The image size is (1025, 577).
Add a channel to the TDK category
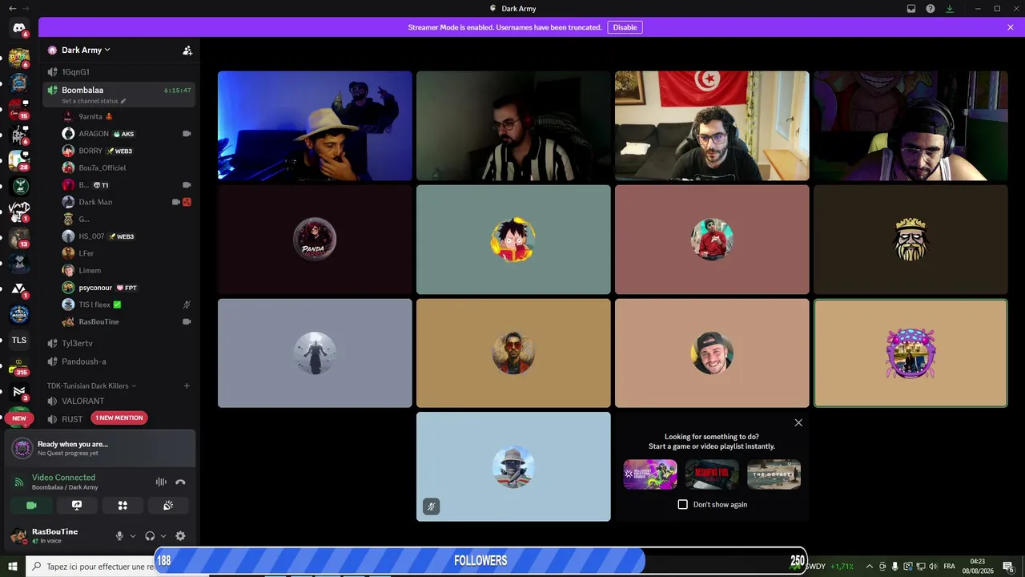point(187,385)
